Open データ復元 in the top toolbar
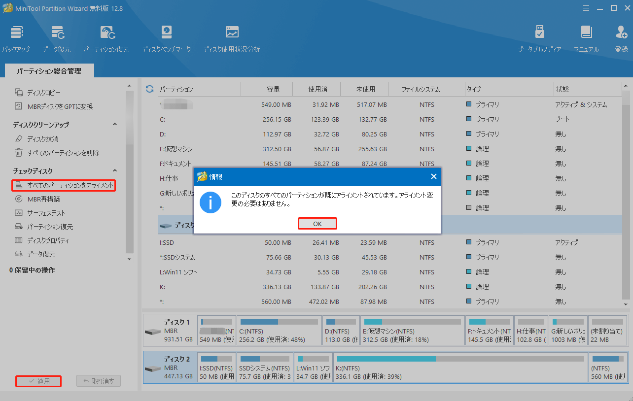This screenshot has width=633, height=401. [57, 39]
